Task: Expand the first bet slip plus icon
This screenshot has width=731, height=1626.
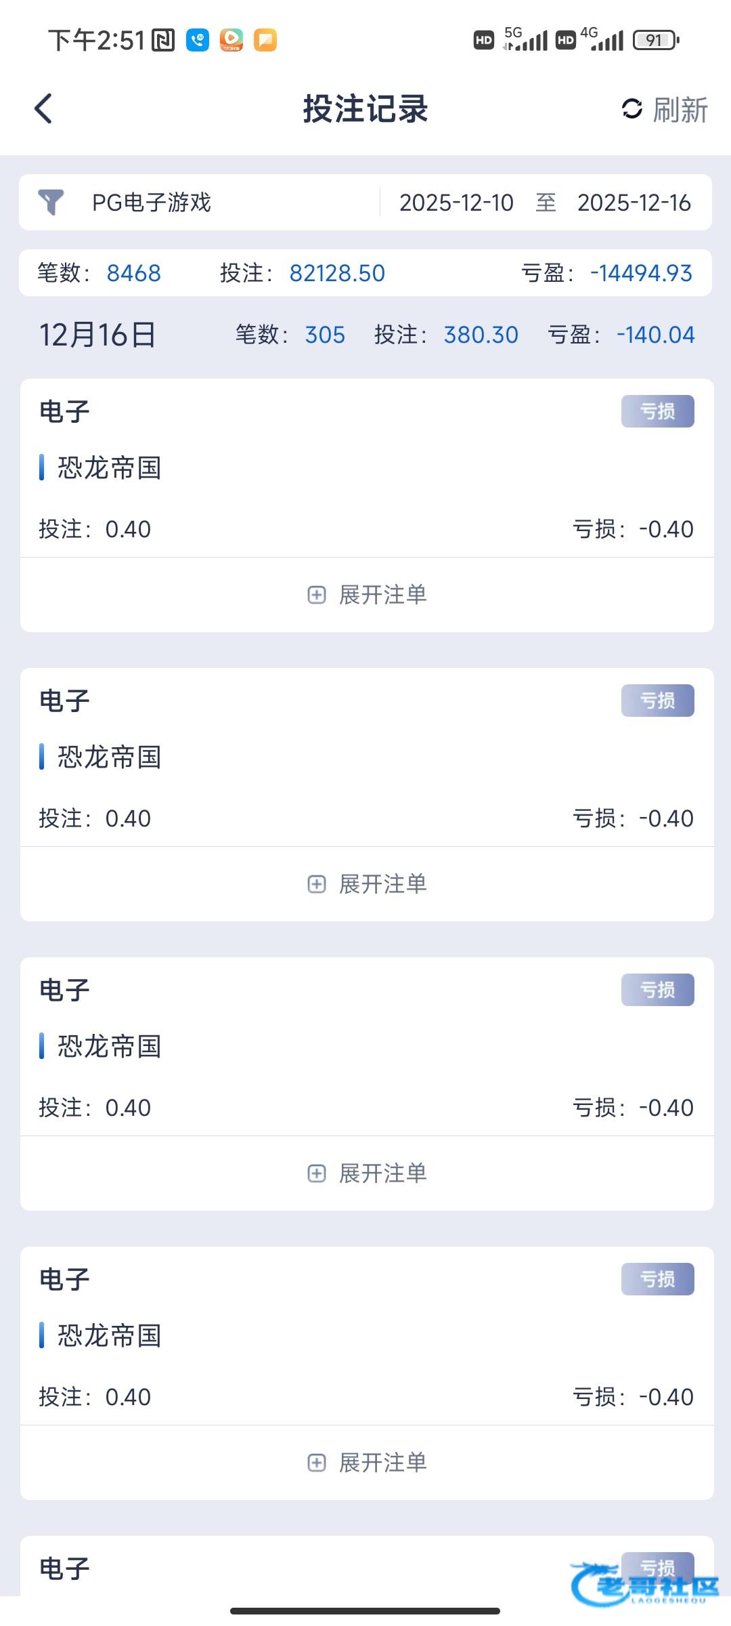Action: (317, 595)
